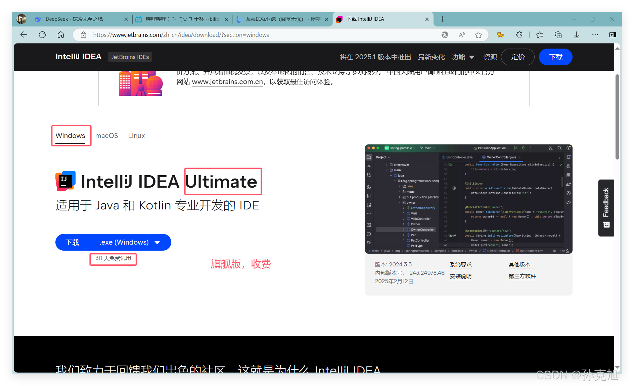Open the 最新变化 menu item
634x386 pixels.
click(x=431, y=57)
